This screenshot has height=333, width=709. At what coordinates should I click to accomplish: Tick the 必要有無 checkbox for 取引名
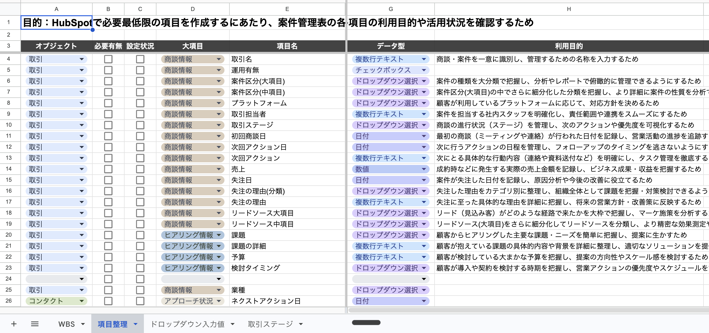pyautogui.click(x=108, y=59)
